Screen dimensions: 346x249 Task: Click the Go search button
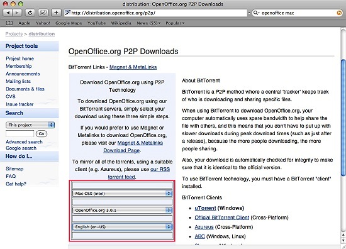(x=42, y=134)
